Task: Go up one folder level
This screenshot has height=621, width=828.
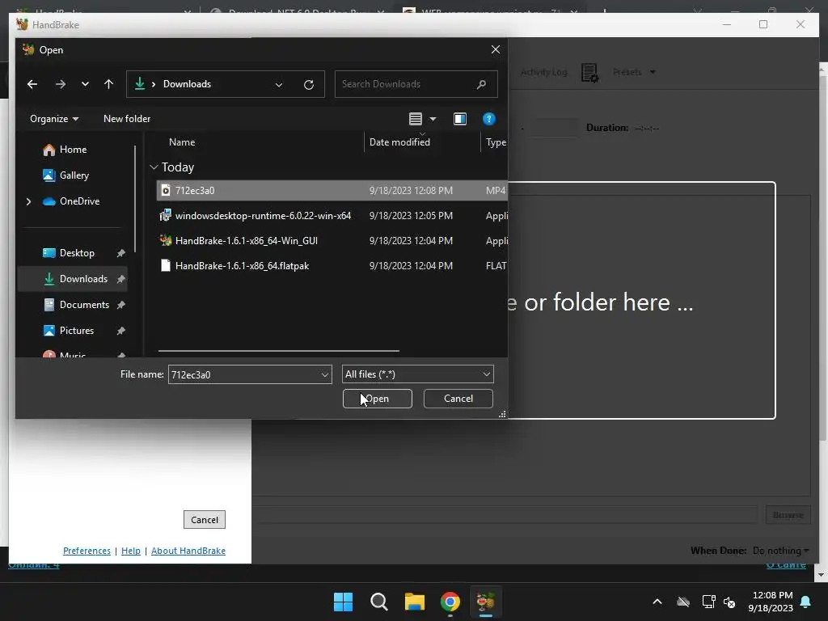Action: click(109, 84)
